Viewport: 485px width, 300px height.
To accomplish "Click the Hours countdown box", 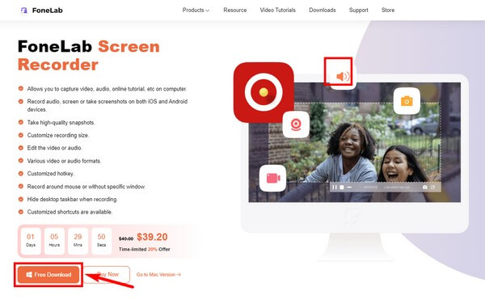I will click(x=54, y=241).
